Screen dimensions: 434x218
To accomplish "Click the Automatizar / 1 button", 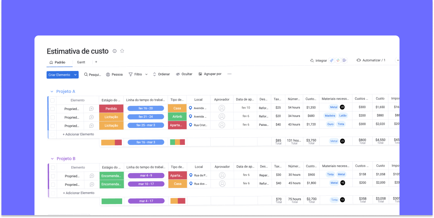I will coord(371,60).
